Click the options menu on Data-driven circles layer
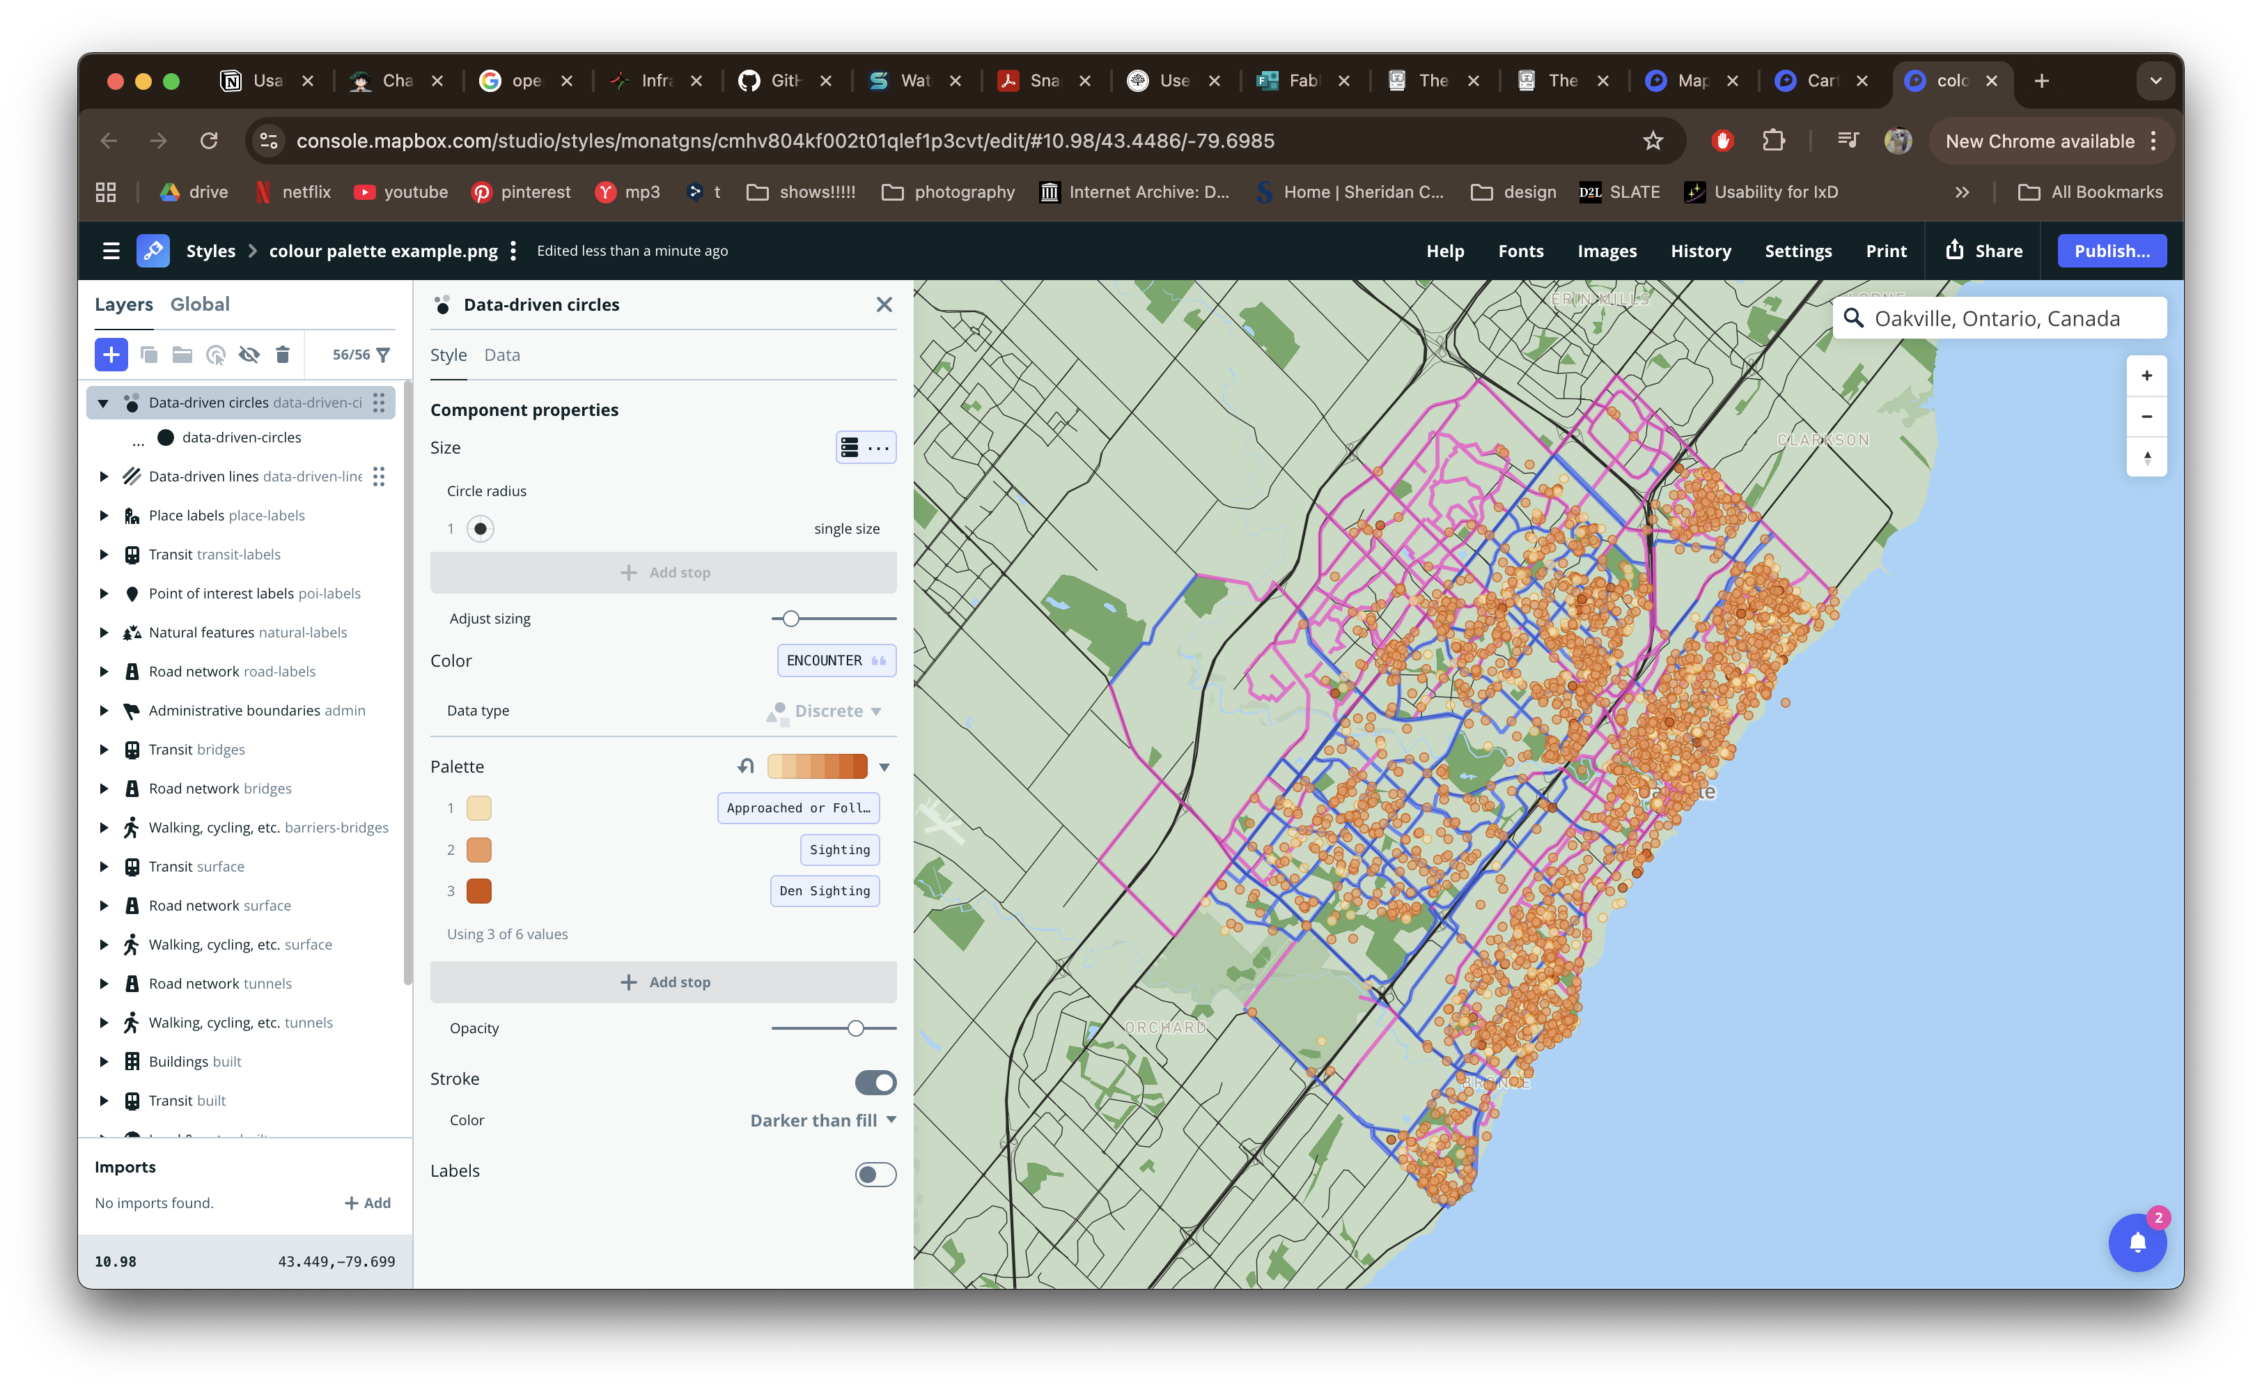2262x1392 pixels. click(x=379, y=402)
